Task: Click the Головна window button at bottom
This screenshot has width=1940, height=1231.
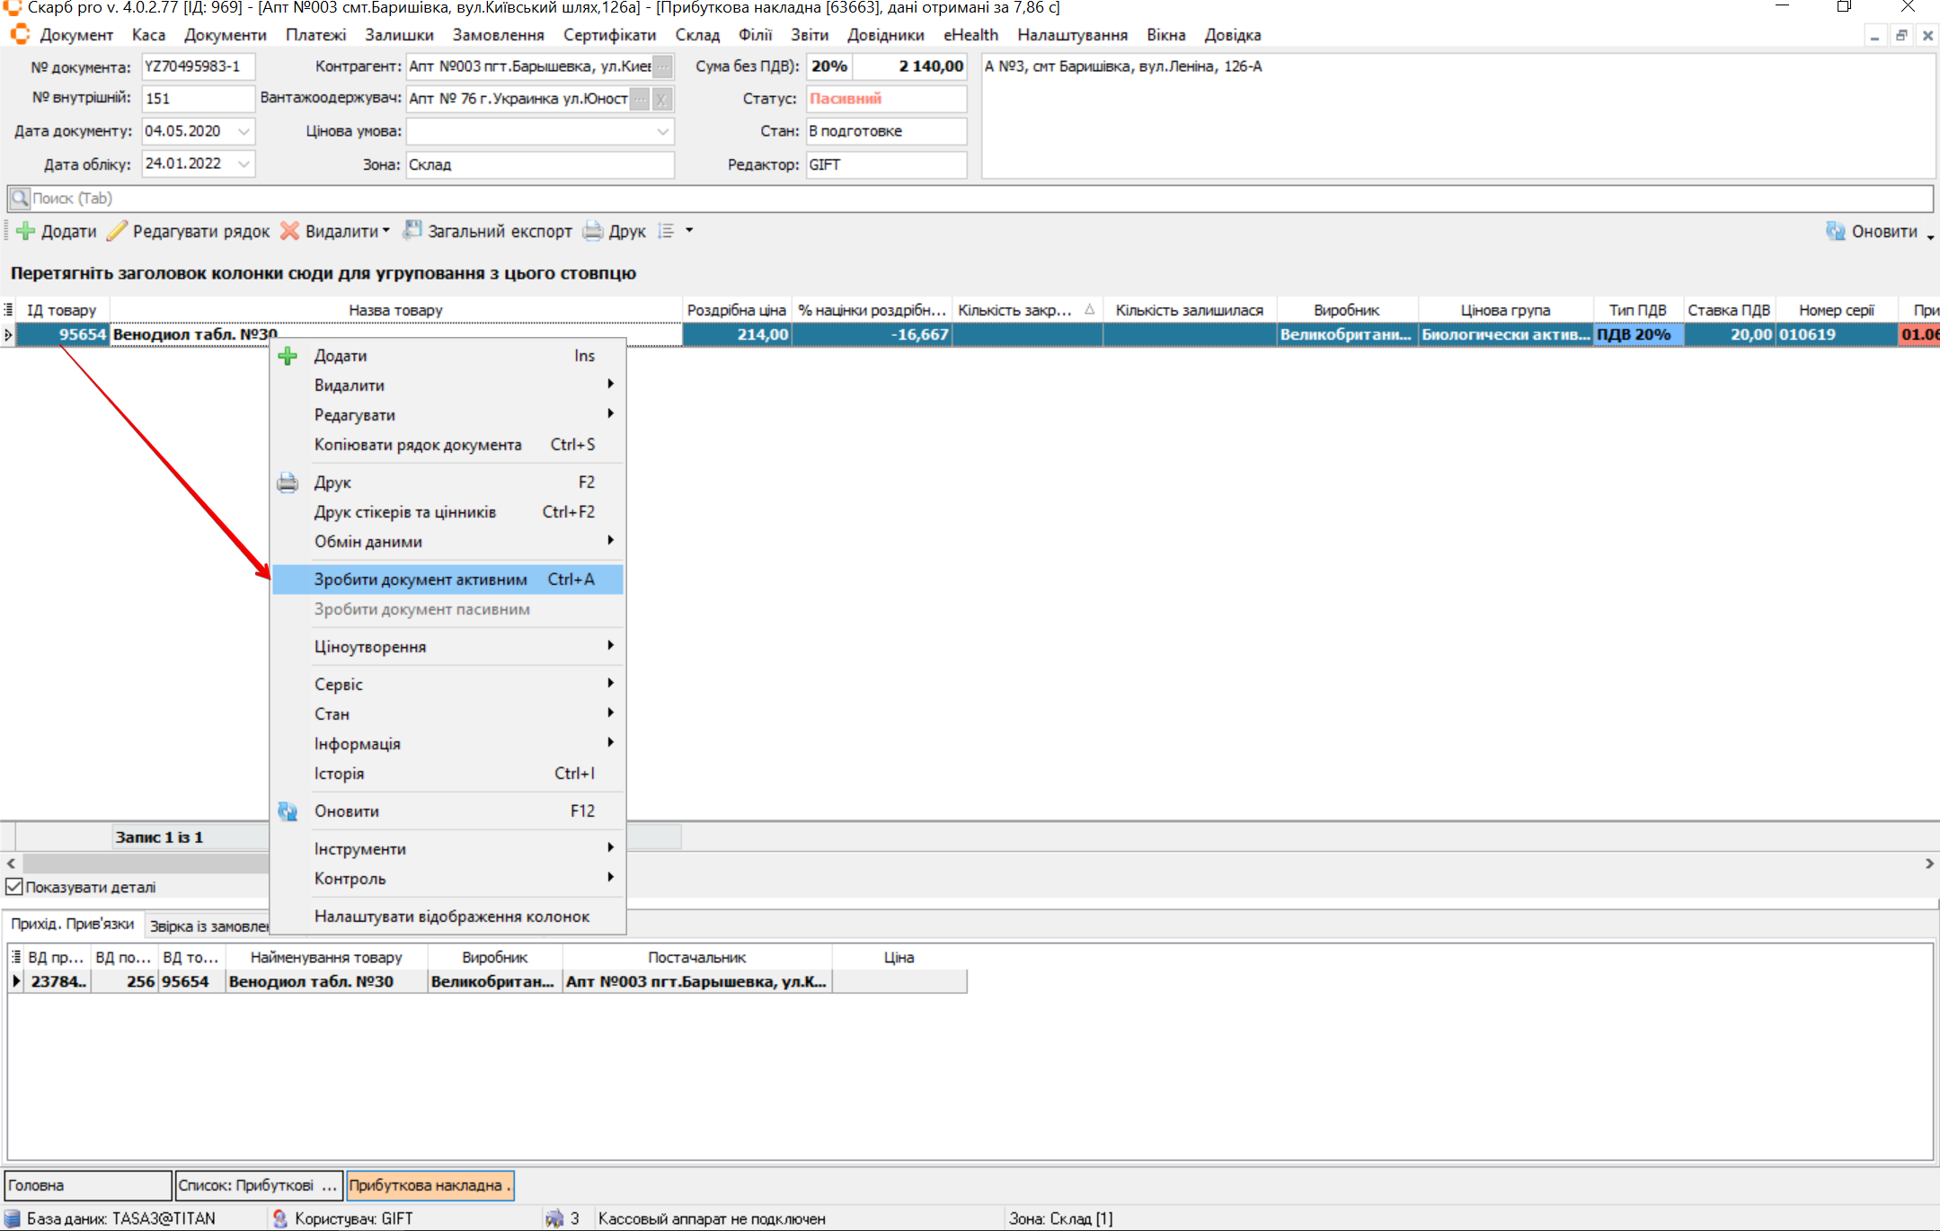Action: (87, 1185)
